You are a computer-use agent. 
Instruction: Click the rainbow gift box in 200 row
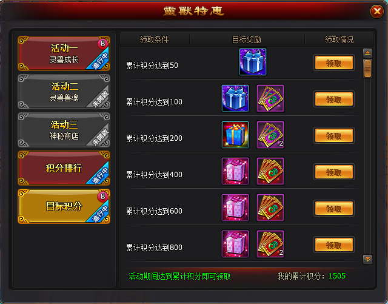[x=235, y=135]
